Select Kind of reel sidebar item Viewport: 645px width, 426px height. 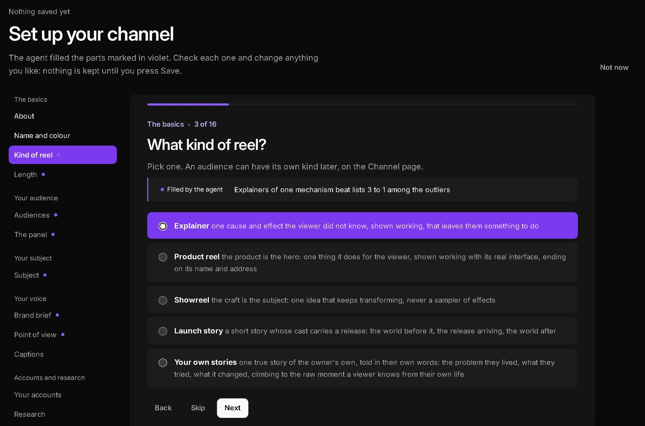63,155
